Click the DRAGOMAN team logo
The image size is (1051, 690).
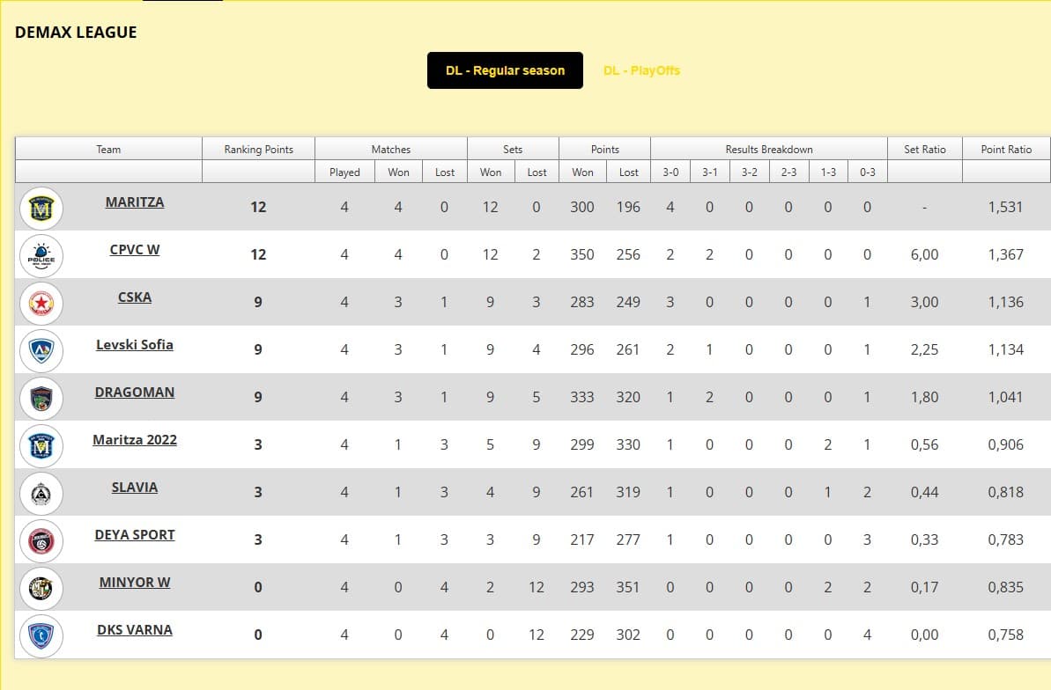pyautogui.click(x=41, y=398)
